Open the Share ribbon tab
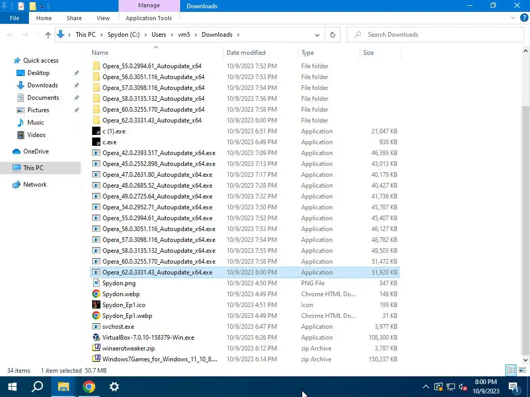The image size is (530, 397). click(74, 18)
